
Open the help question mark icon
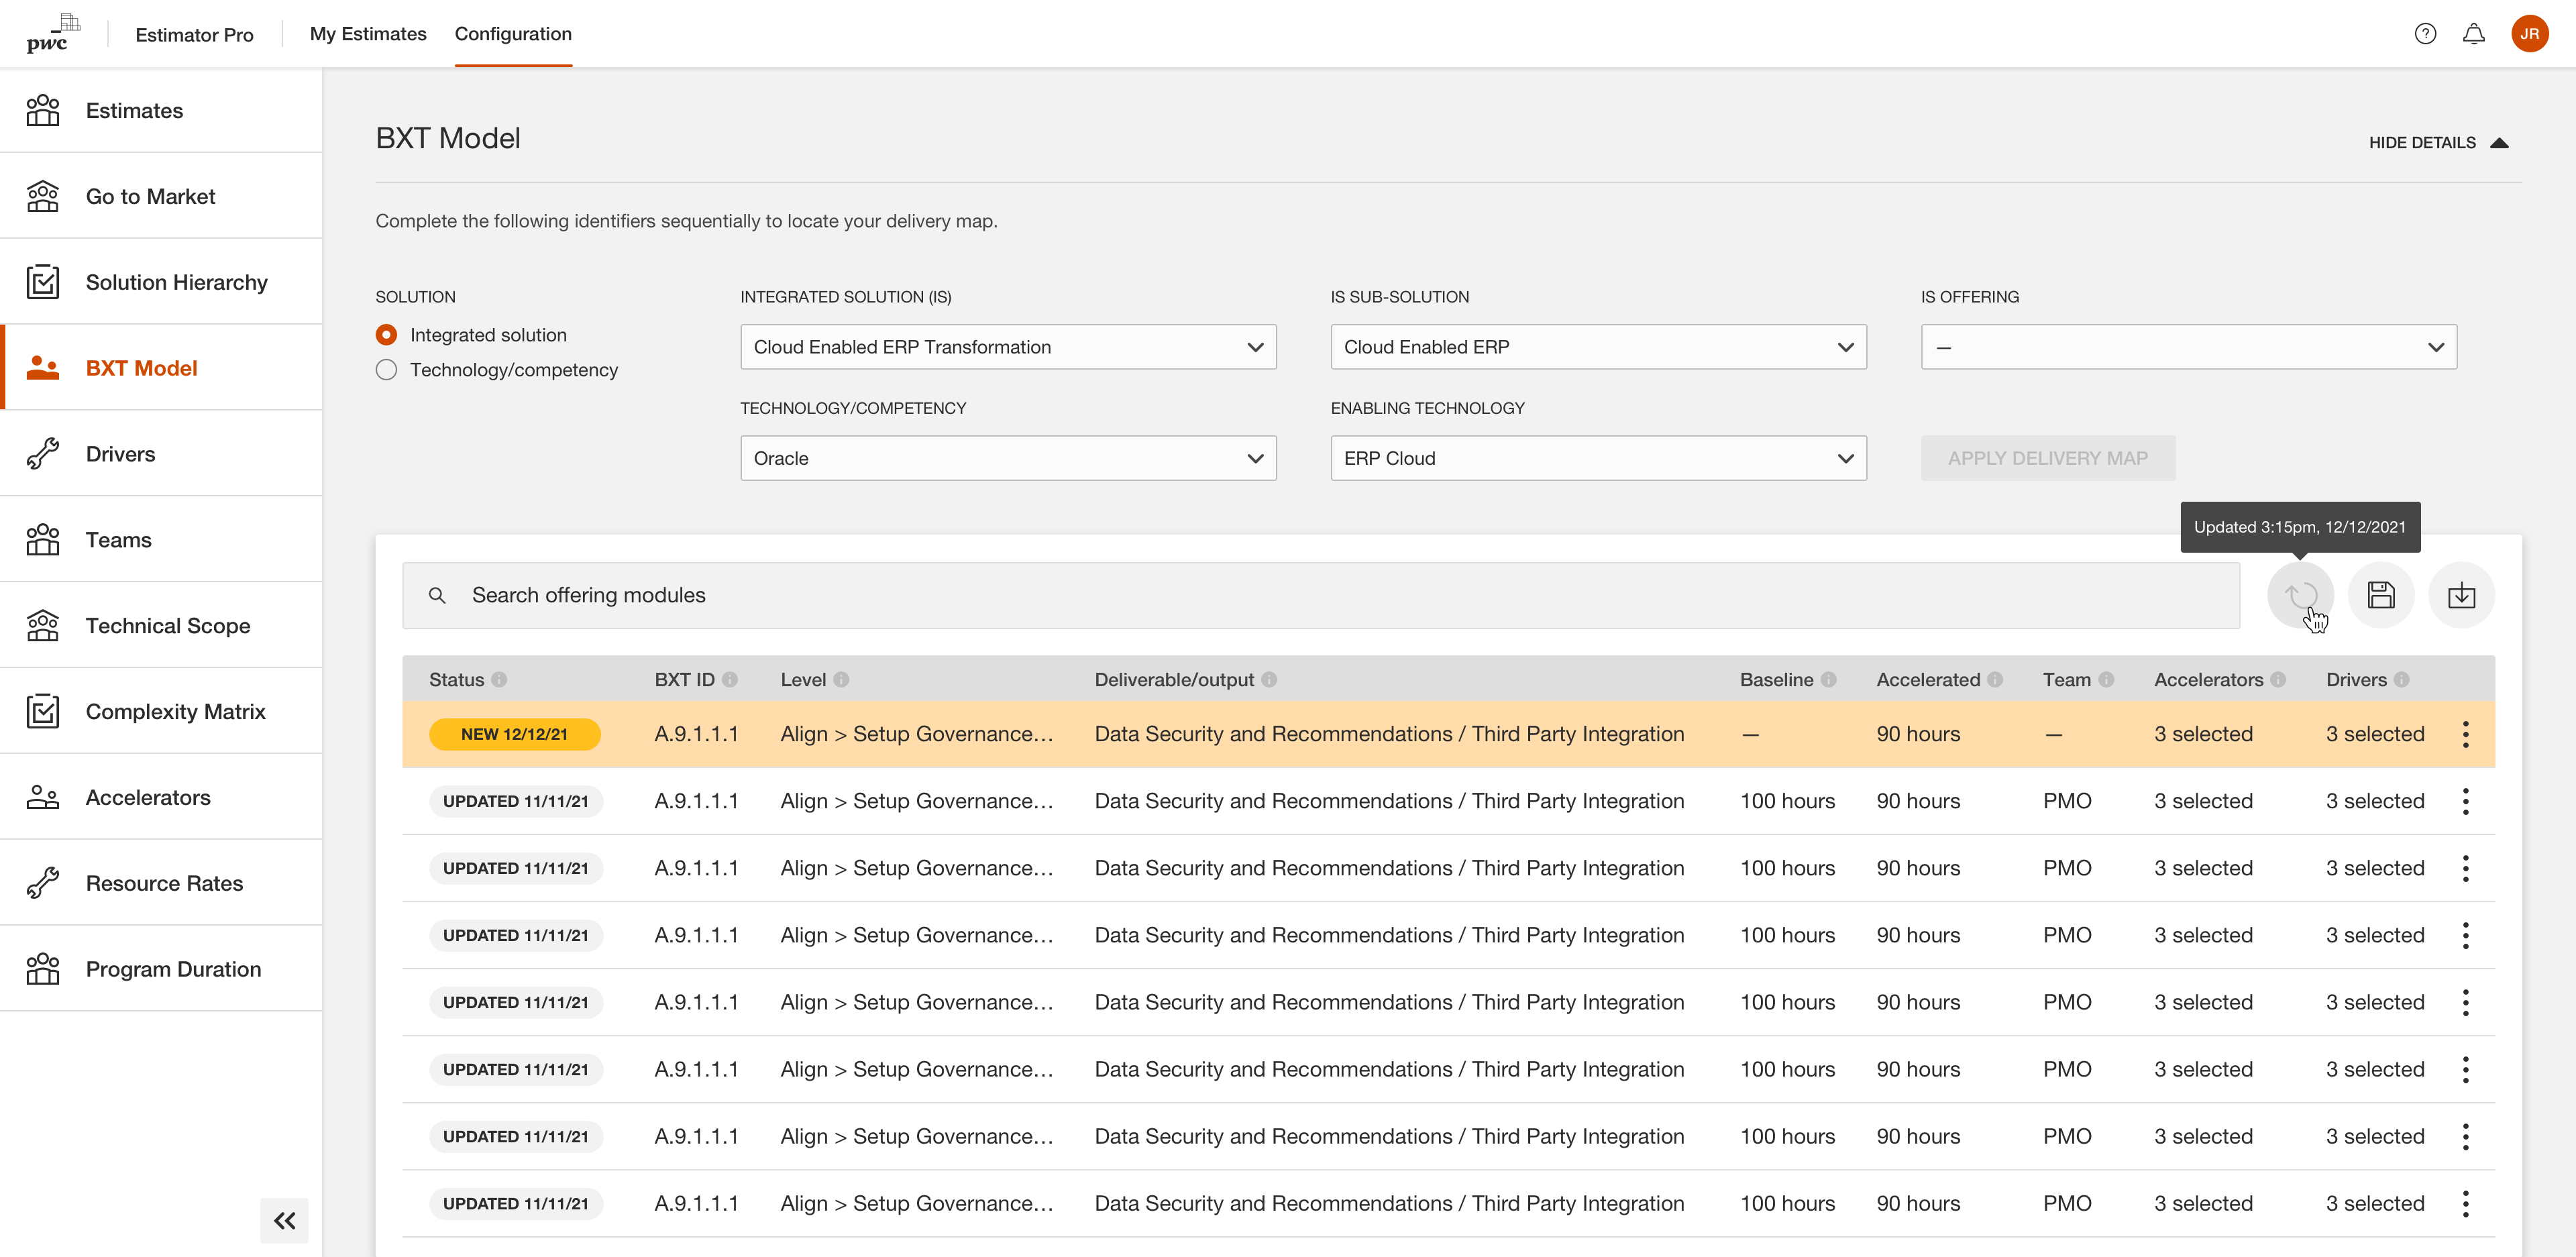click(x=2425, y=34)
